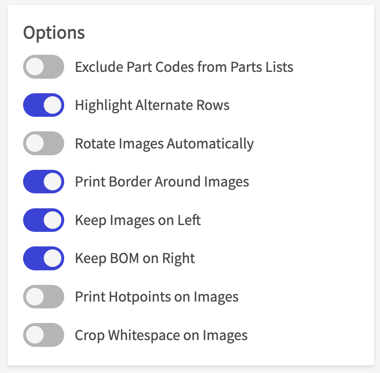Click the 'Exclude Part Codes from Parts Lists' label
The height and width of the screenshot is (373, 380).
point(184,67)
